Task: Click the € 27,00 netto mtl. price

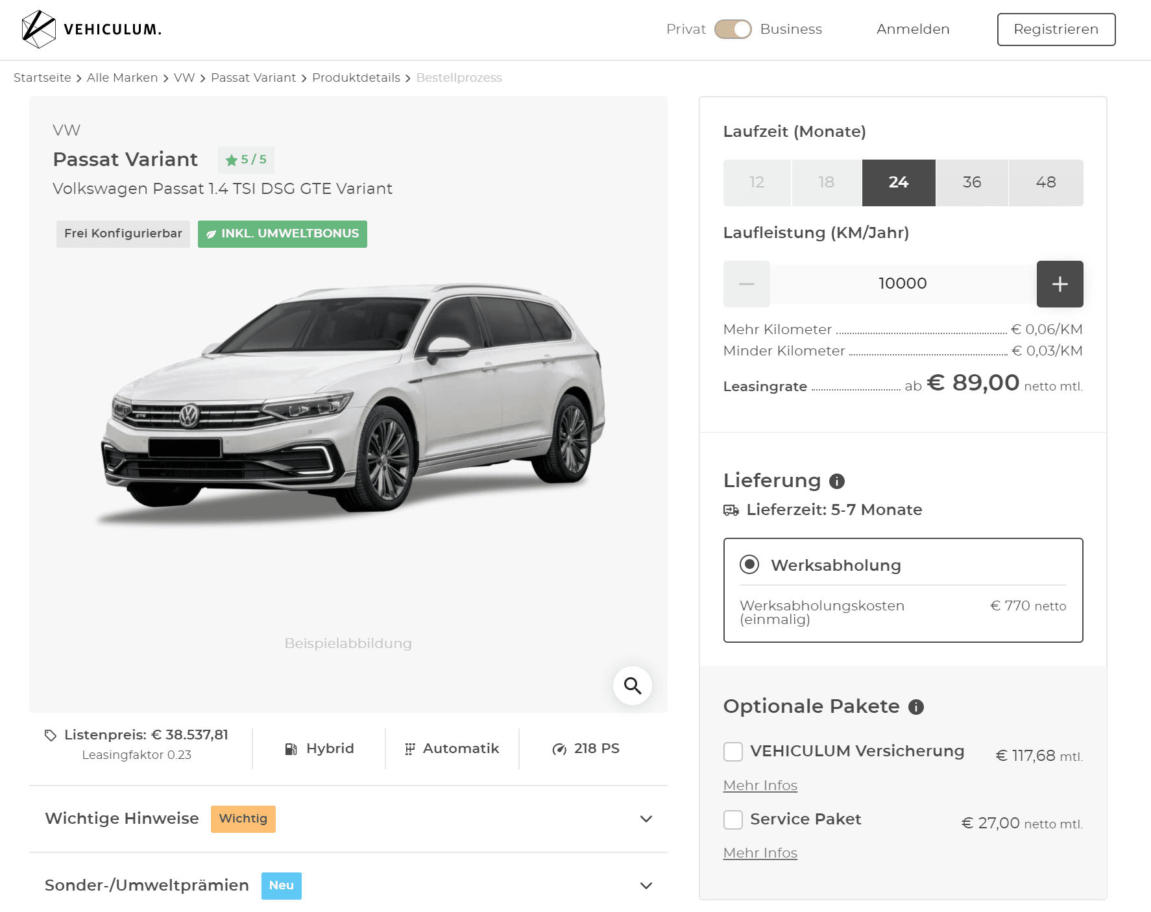Action: click(x=1022, y=823)
